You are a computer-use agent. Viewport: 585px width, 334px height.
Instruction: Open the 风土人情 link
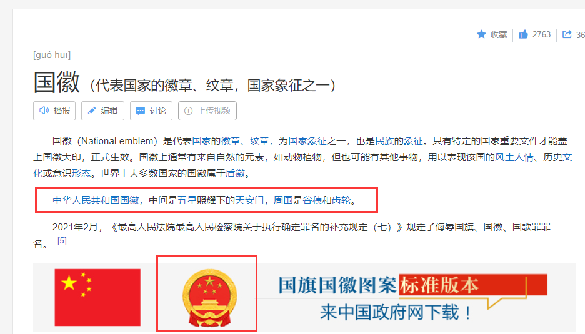click(x=514, y=157)
